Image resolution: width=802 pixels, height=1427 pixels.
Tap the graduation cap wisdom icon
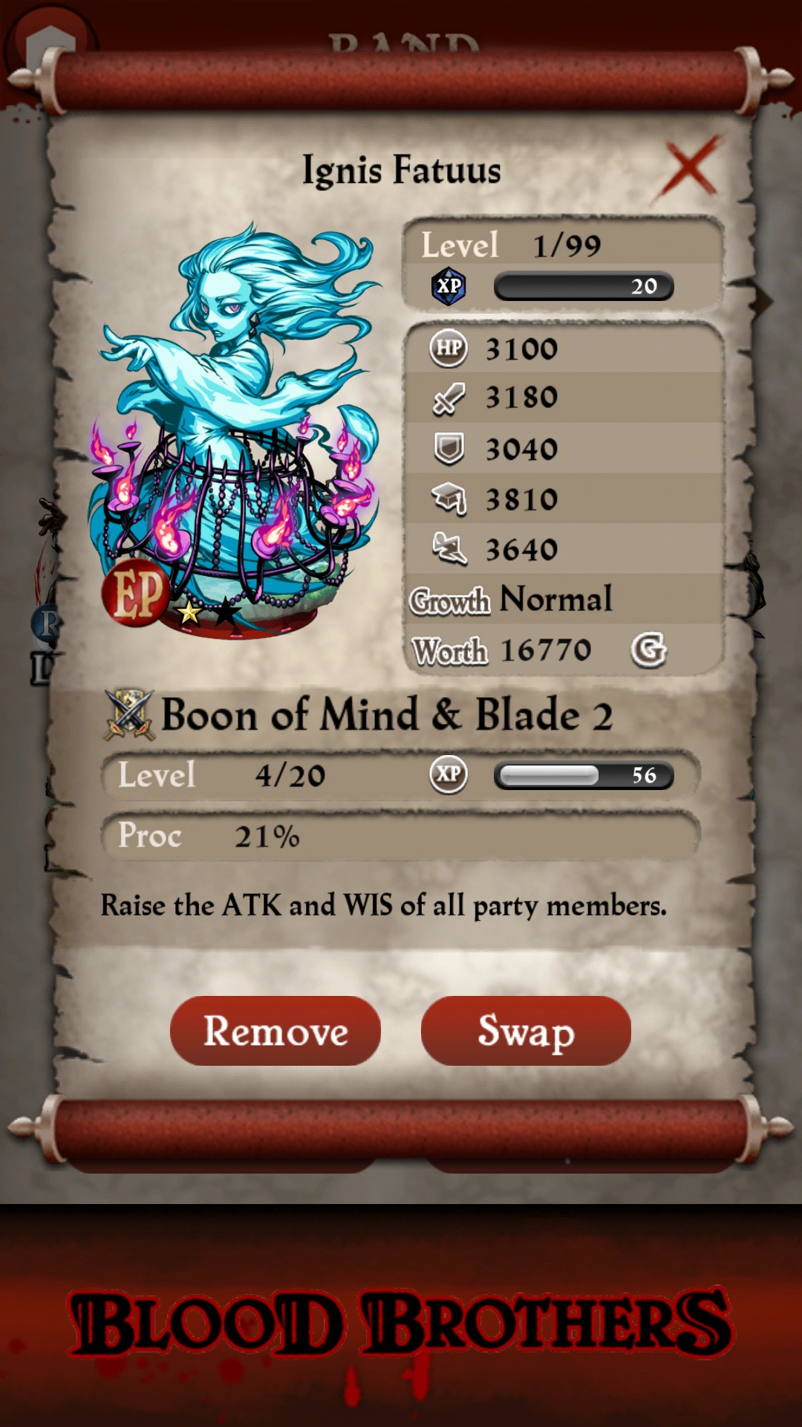click(449, 499)
